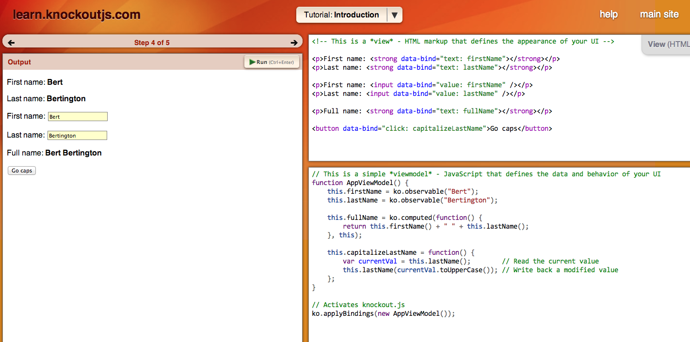Click the bold "Bert" first name value

click(x=55, y=82)
